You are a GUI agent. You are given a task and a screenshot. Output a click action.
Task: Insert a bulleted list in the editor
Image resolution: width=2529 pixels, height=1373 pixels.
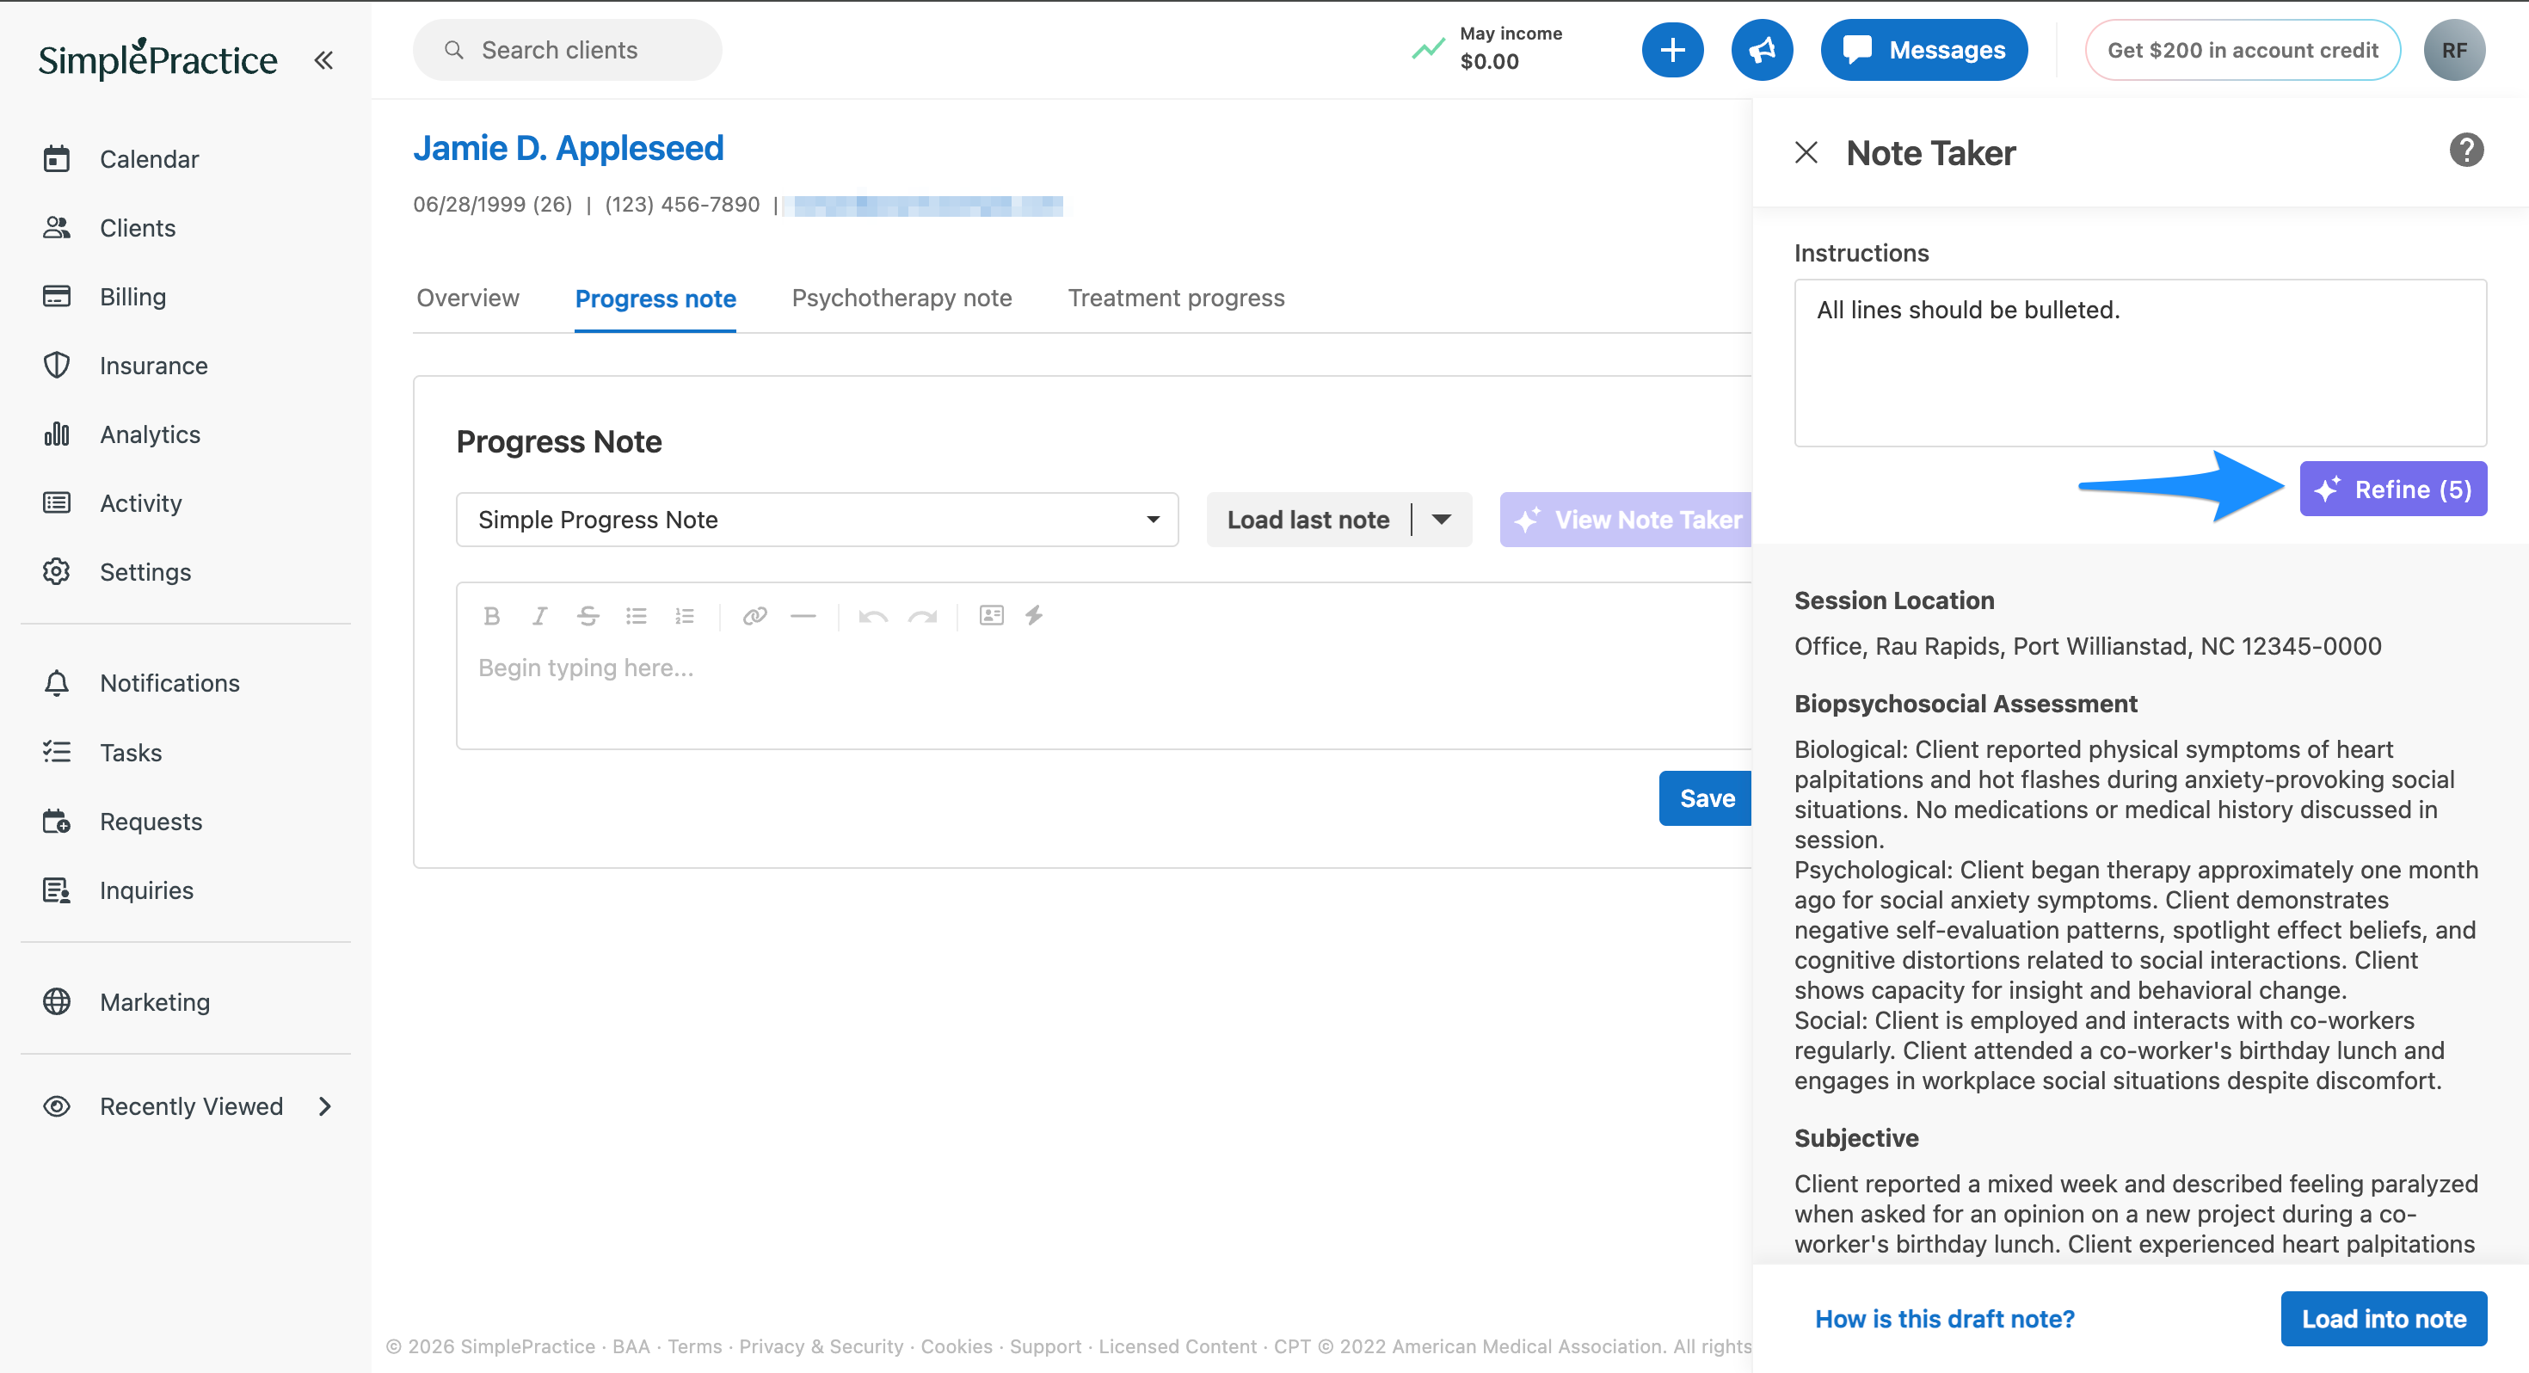click(637, 616)
